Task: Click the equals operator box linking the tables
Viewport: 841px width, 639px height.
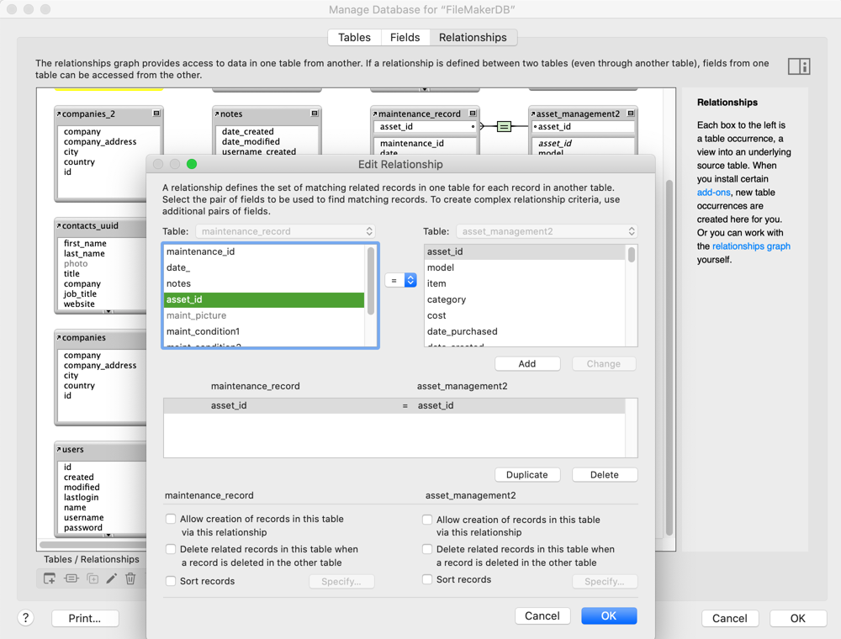Action: click(x=504, y=125)
